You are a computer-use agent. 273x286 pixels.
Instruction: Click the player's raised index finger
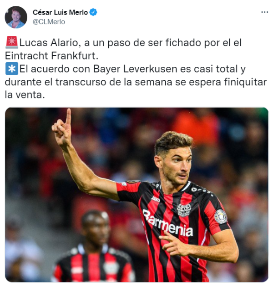coord(69,117)
